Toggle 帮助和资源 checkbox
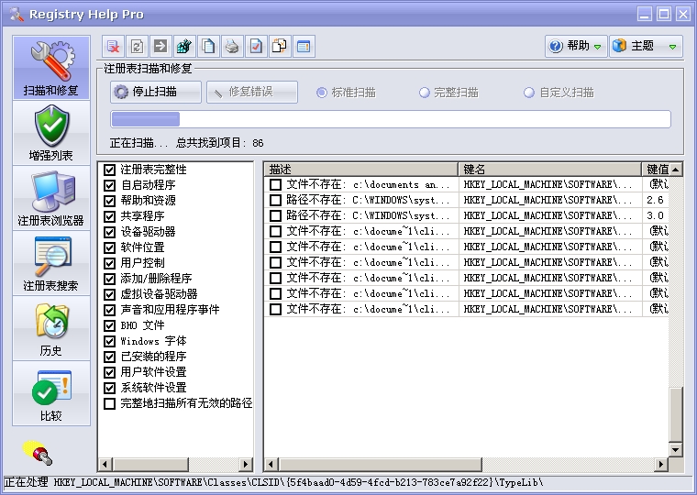Viewport: 697px width, 495px height. [109, 201]
